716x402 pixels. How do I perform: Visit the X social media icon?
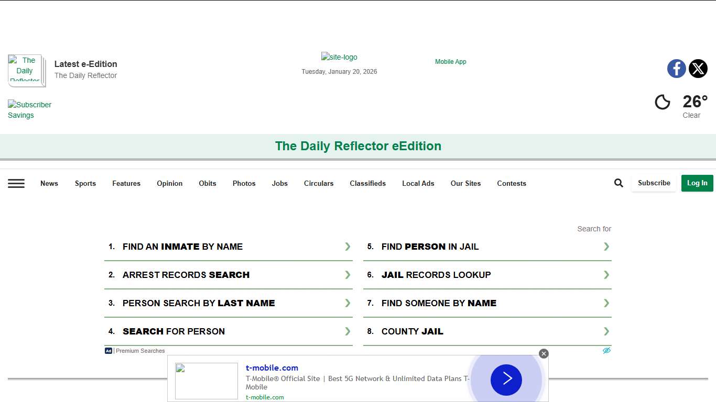[x=698, y=69]
